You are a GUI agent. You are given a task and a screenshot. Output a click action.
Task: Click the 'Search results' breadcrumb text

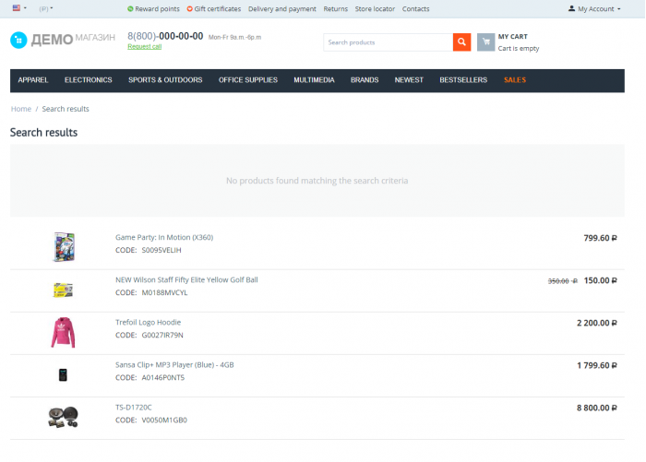pos(66,109)
